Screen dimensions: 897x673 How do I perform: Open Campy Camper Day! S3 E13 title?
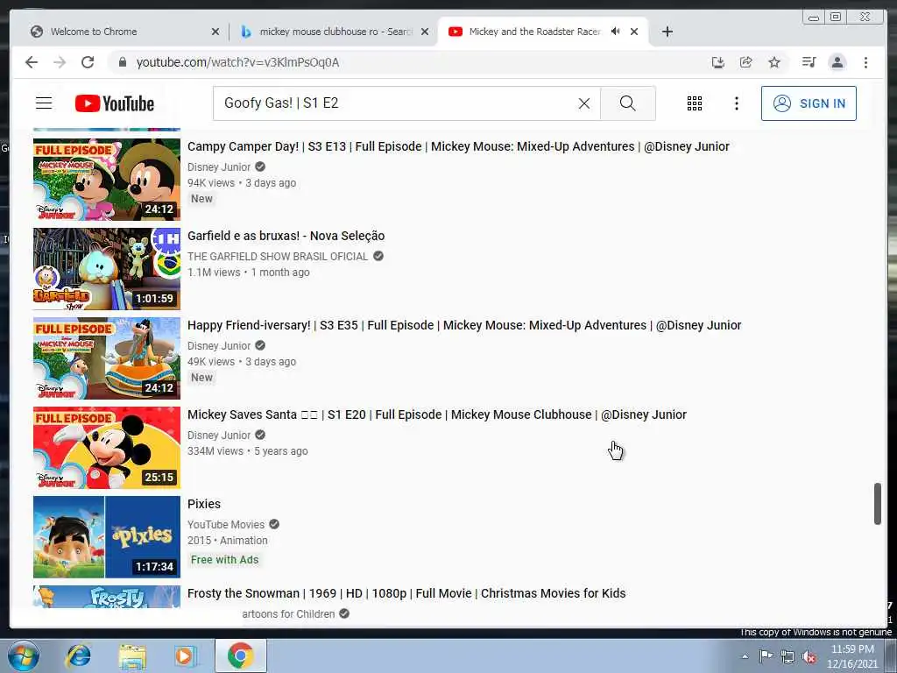tap(458, 146)
